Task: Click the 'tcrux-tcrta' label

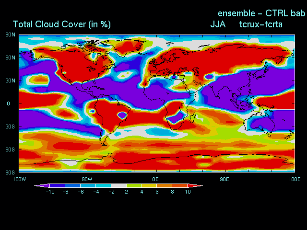Action: (260, 24)
